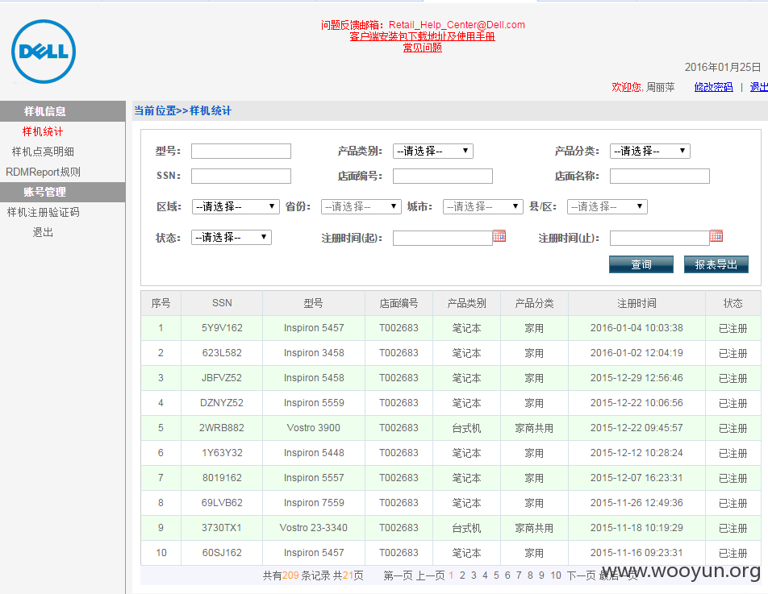Expand the 产品类别 dropdown

click(433, 152)
